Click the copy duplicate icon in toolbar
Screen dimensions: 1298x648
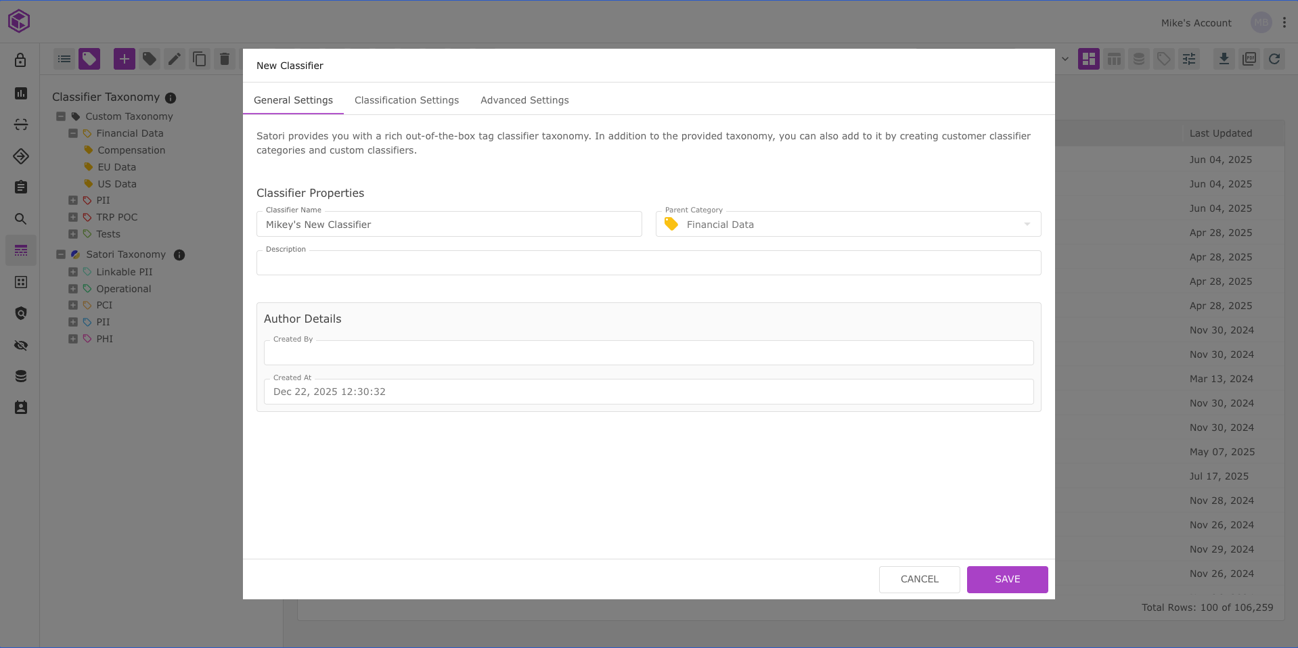pos(199,60)
